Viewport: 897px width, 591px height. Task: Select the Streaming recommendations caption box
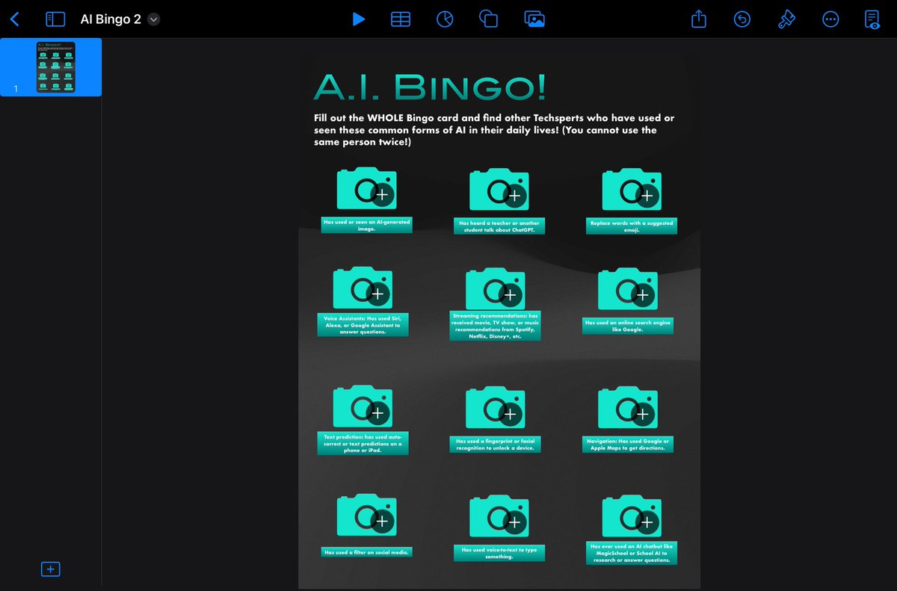(495, 327)
